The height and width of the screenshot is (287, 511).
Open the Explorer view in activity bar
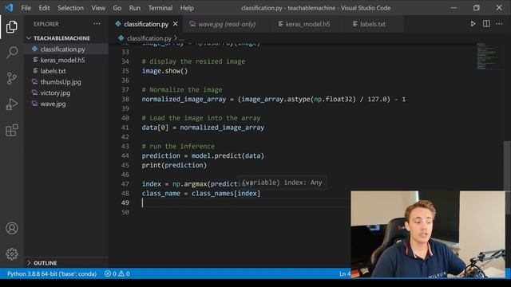12,26
